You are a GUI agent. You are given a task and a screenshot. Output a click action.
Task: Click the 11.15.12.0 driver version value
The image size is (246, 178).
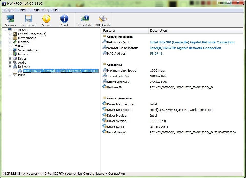coord(158,121)
